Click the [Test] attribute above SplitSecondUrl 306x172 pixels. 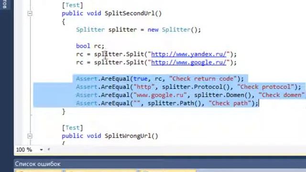pos(72,5)
